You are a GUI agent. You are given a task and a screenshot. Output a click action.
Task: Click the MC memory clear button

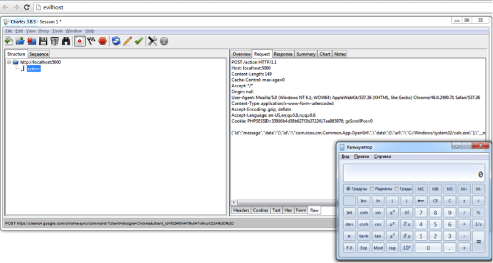click(x=421, y=189)
